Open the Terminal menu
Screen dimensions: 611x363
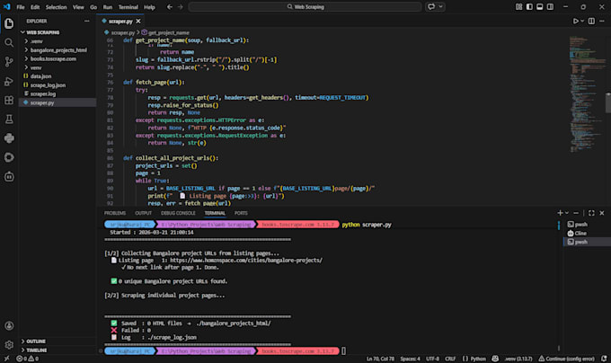[128, 7]
